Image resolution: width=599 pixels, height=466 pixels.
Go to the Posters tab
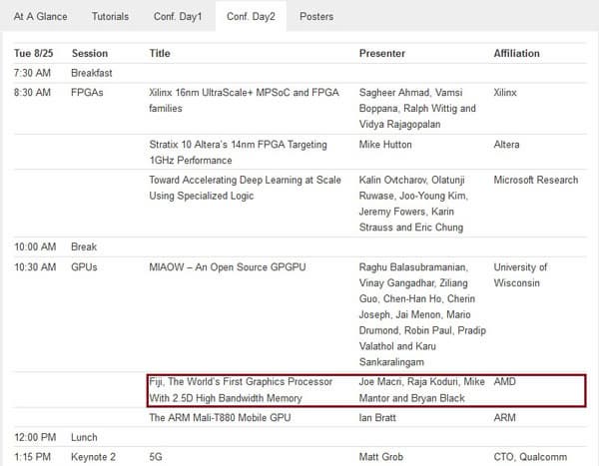coord(316,17)
